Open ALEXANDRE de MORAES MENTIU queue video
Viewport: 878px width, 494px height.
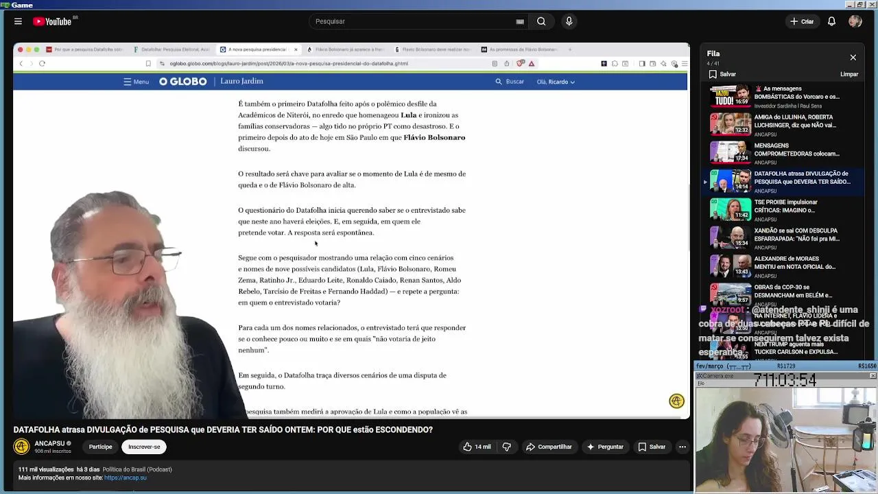click(x=784, y=266)
